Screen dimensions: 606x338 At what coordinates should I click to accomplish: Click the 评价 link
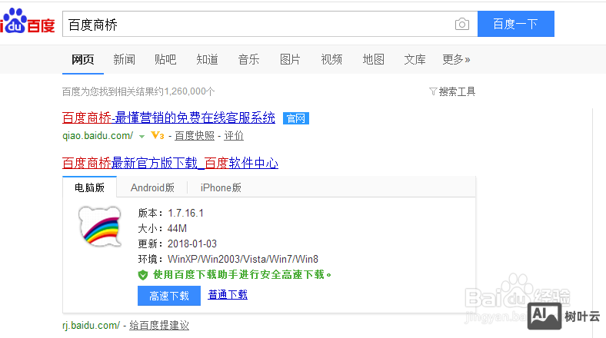(x=234, y=136)
